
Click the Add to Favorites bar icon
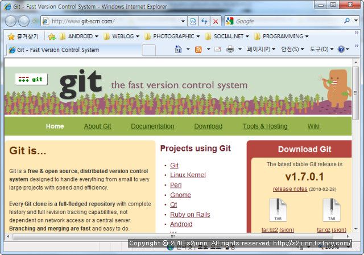click(x=52, y=36)
